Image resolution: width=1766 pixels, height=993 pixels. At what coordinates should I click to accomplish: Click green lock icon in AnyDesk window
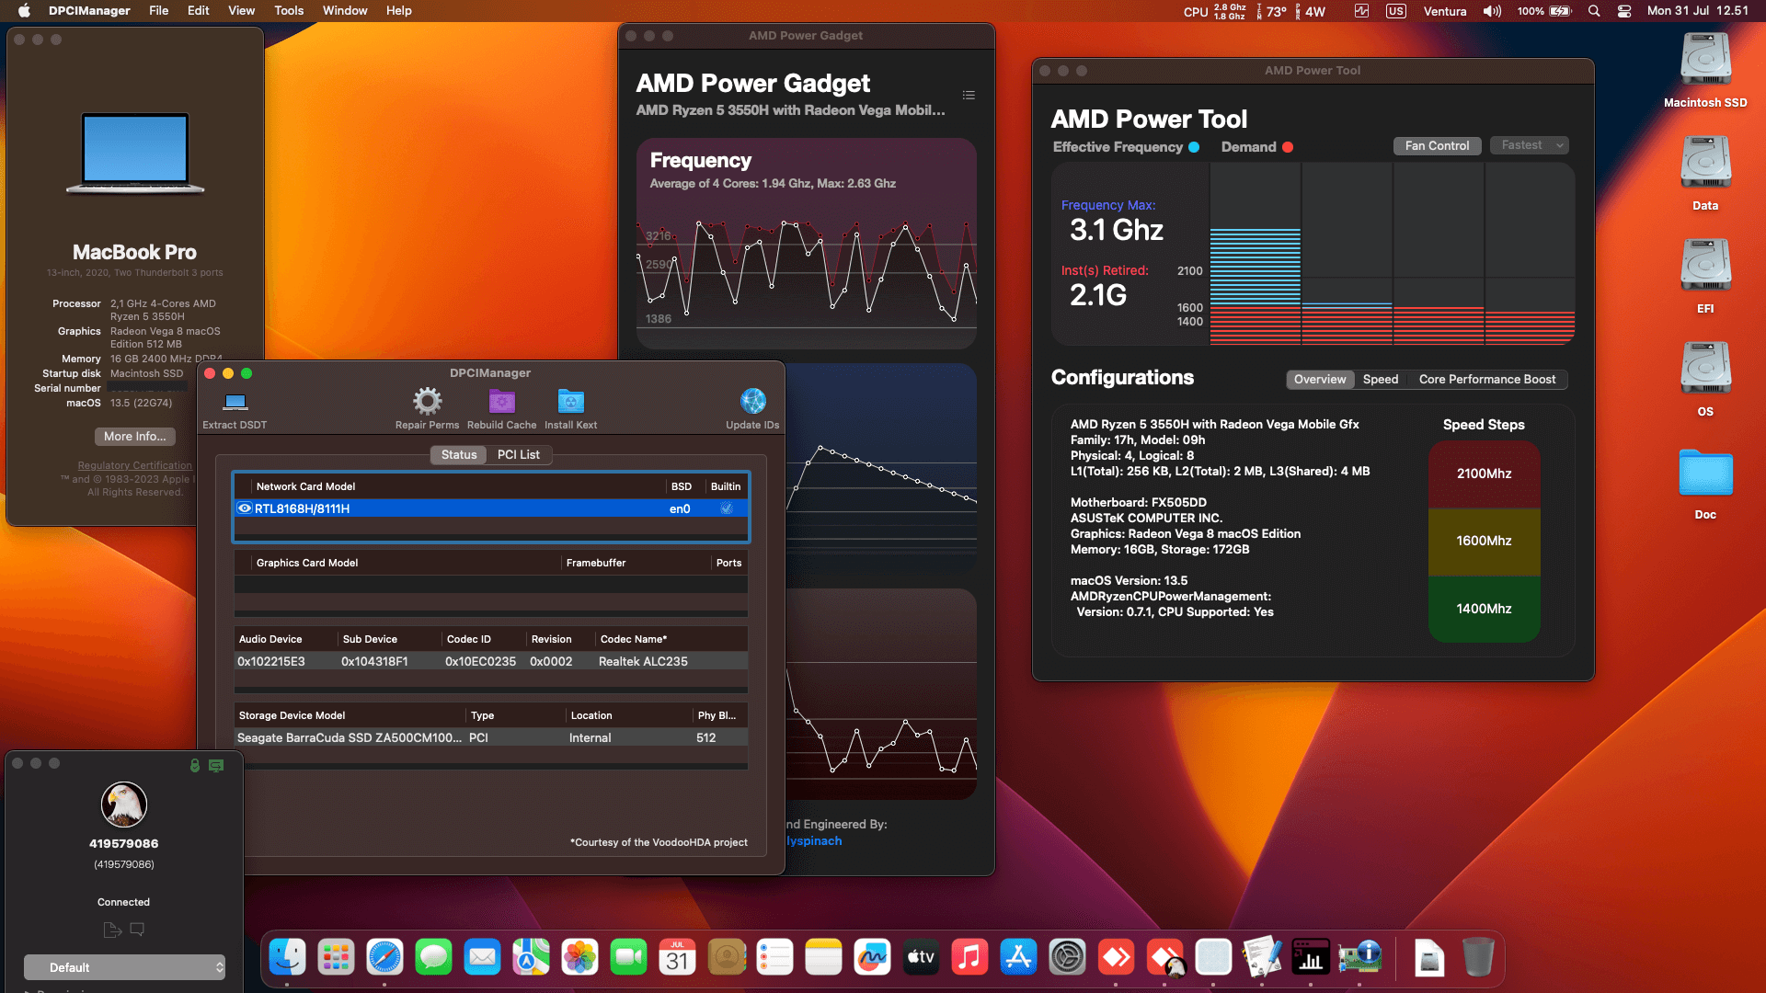pyautogui.click(x=195, y=765)
